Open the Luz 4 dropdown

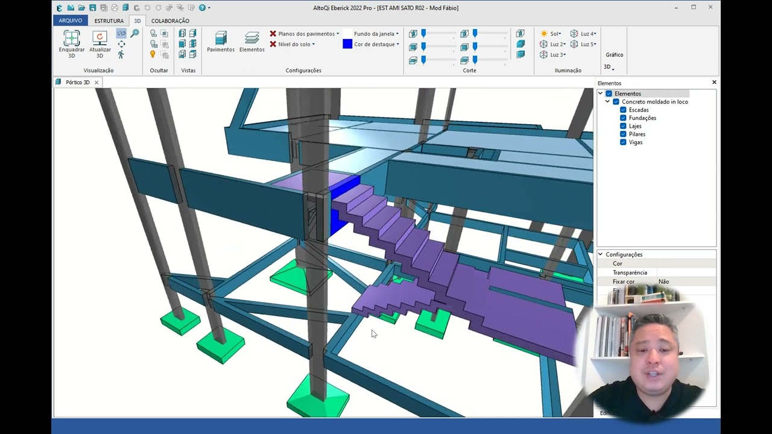pyautogui.click(x=595, y=34)
